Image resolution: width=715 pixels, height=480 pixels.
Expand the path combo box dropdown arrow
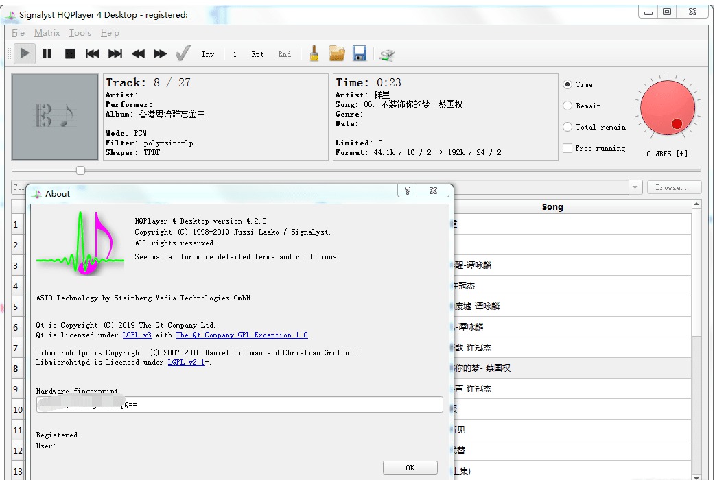point(635,187)
